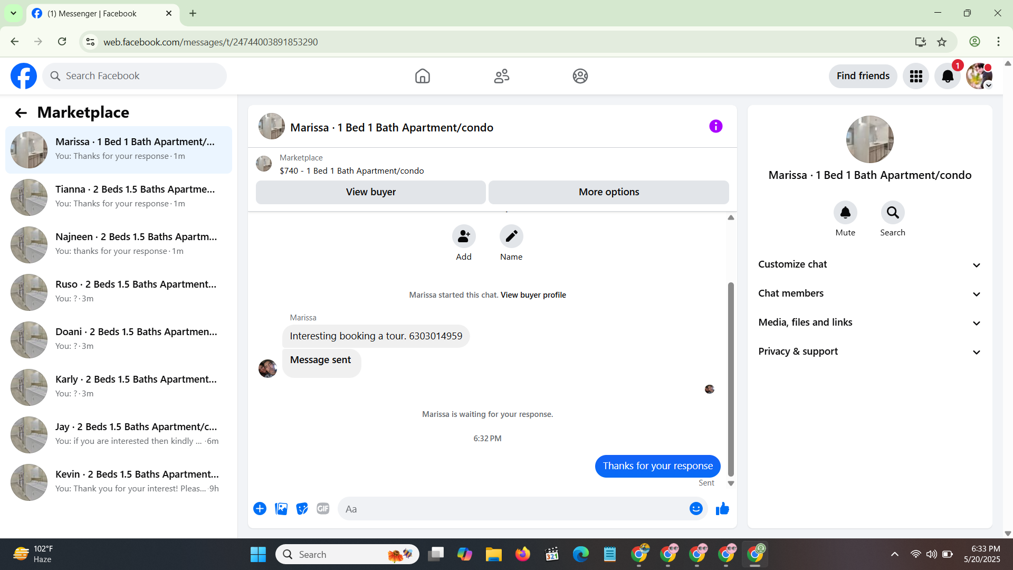1013x570 pixels.
Task: Choose a sticker via sticker icon
Action: (302, 509)
